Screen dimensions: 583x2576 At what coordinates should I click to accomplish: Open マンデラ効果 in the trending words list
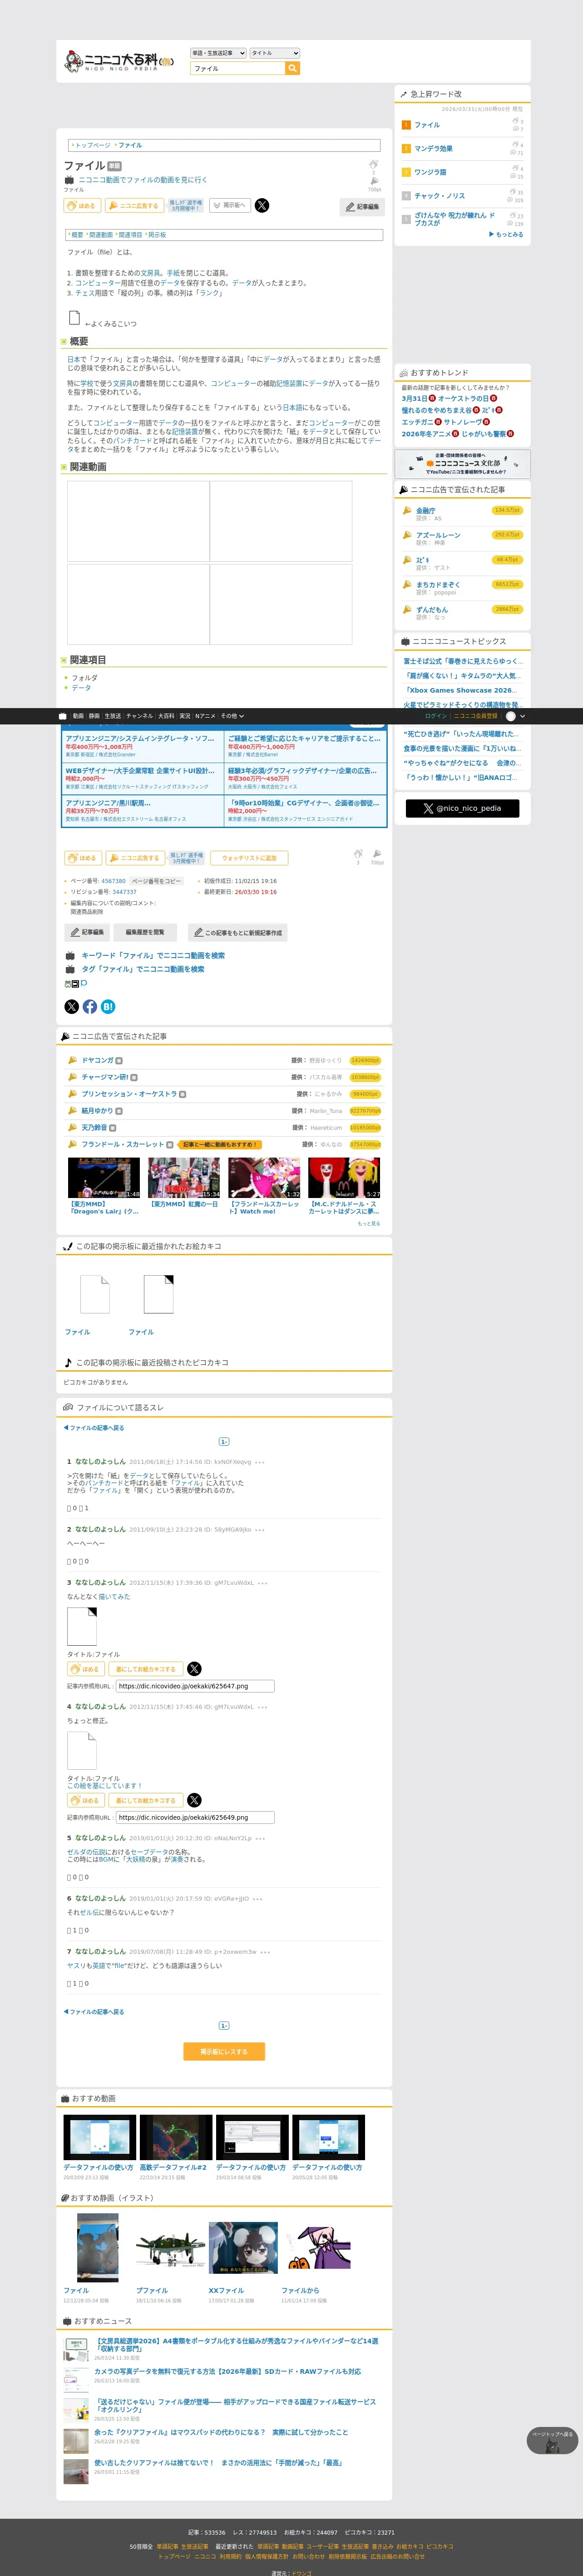(433, 148)
